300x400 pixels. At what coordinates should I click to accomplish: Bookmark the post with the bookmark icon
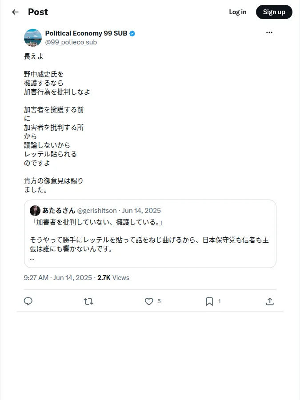(209, 301)
